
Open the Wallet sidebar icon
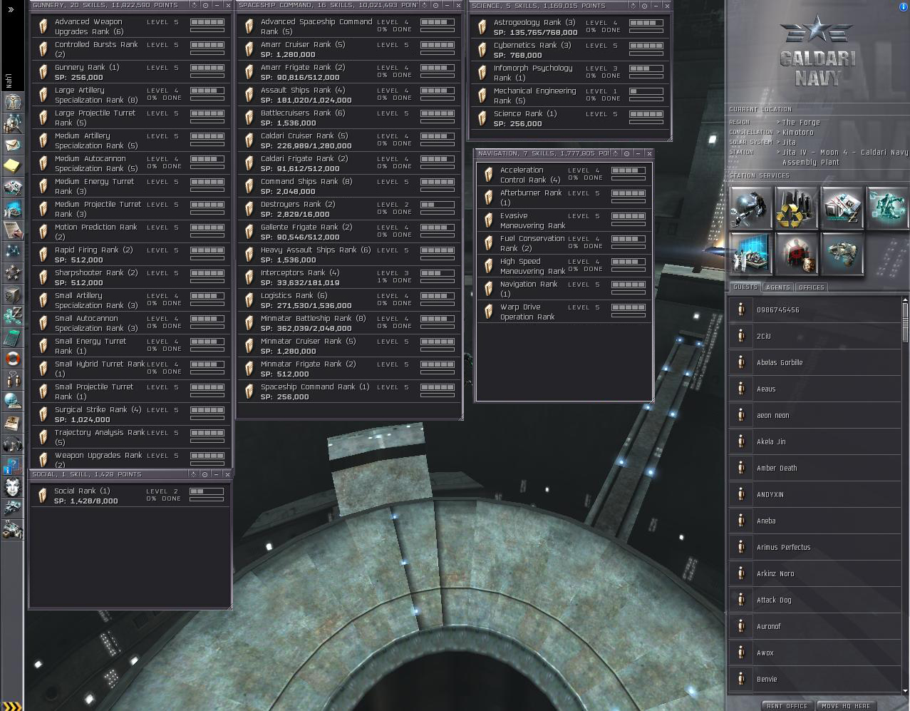point(12,315)
